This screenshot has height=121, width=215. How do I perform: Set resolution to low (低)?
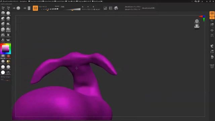[83, 7]
